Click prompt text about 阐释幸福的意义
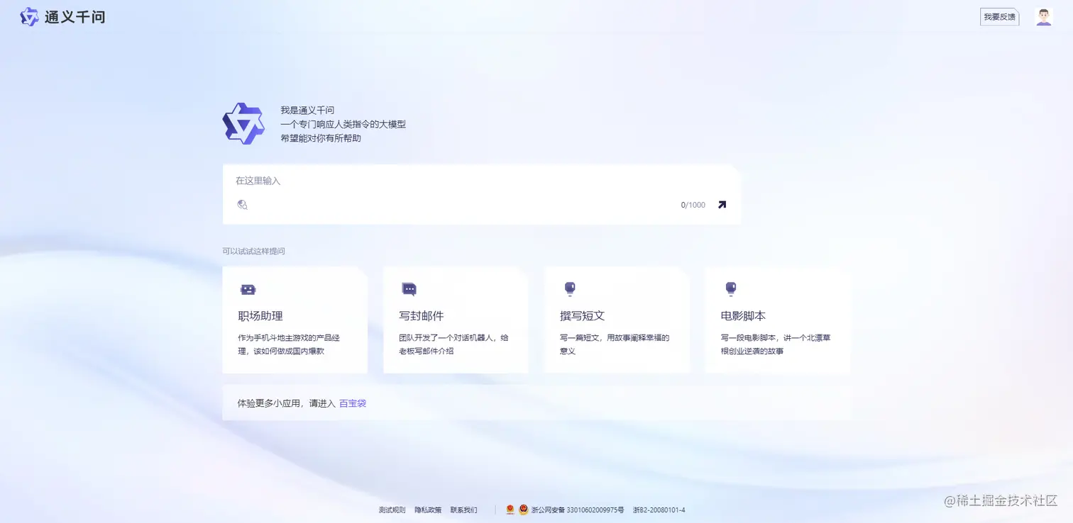1073x523 pixels. tap(615, 344)
